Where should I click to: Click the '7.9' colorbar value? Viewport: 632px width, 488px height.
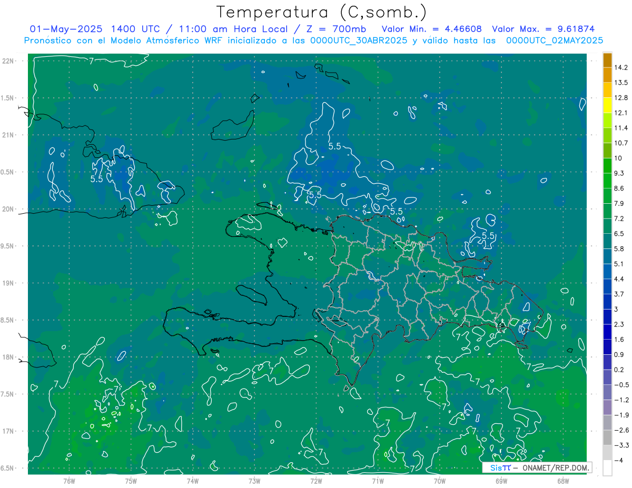[x=620, y=204]
